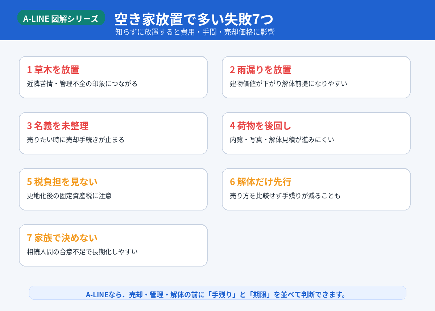
Task: Click text 売りたい時に売却手続きが止まる
Action: point(76,140)
